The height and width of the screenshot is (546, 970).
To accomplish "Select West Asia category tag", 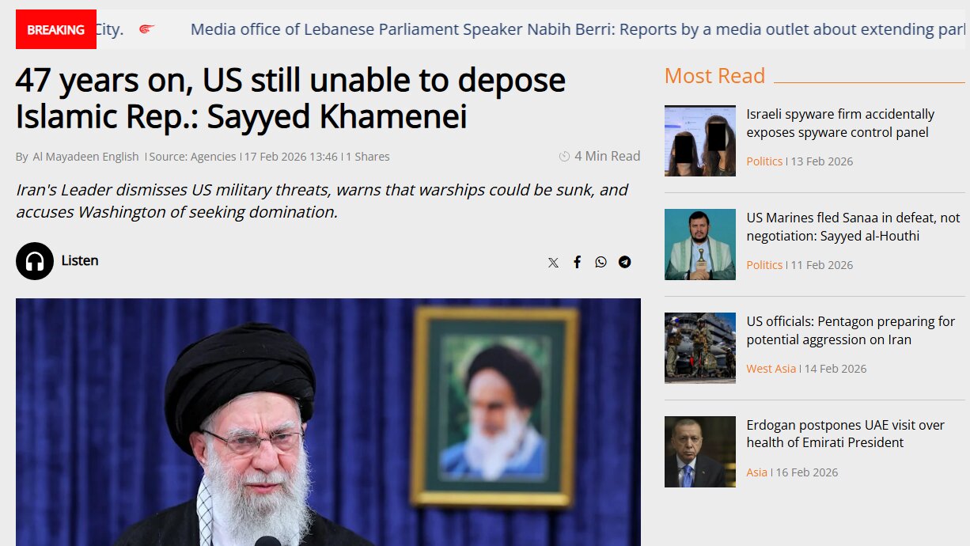I will [771, 369].
